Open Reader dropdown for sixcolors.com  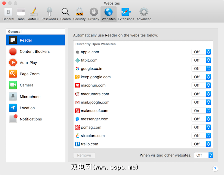tap(201, 136)
